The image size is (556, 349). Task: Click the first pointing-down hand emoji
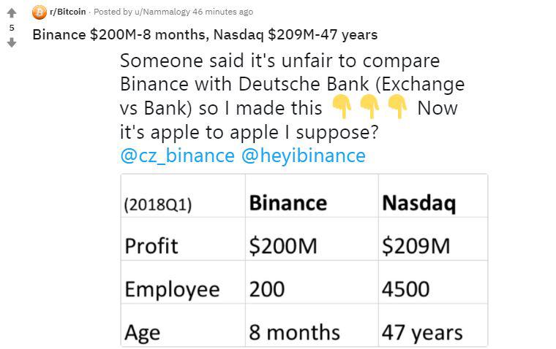click(342, 106)
